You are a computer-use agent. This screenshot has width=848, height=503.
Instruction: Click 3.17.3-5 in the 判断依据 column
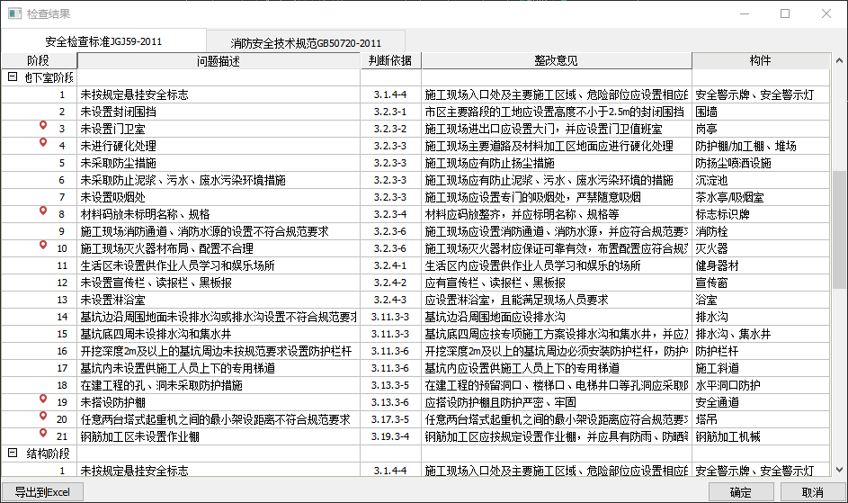tap(390, 419)
